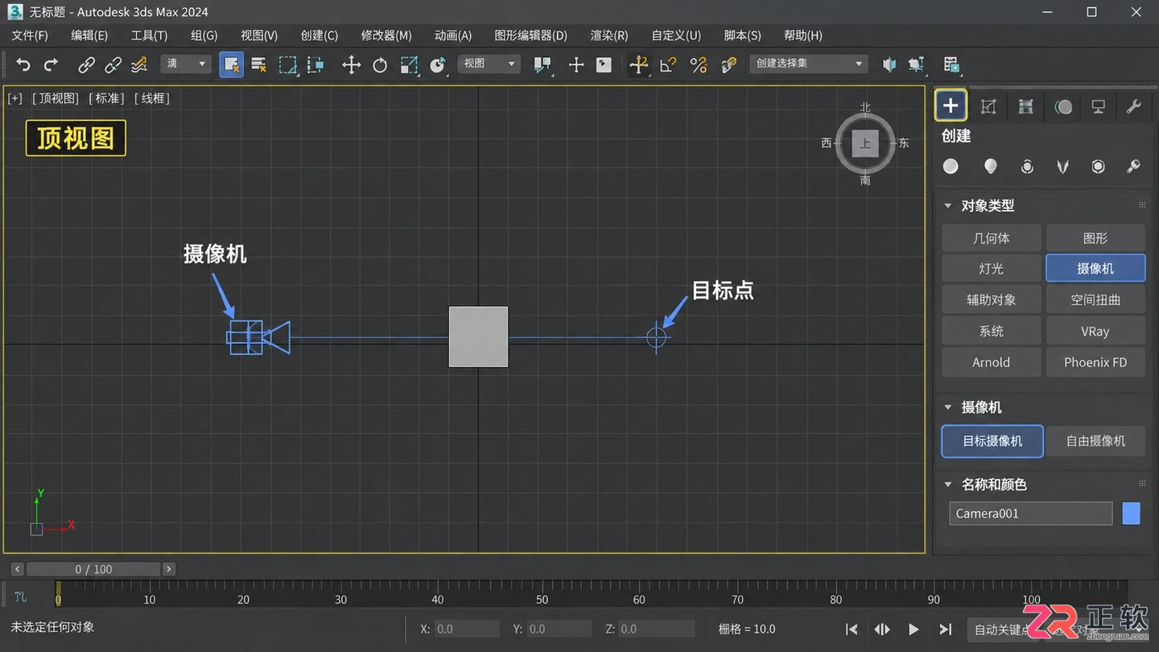The width and height of the screenshot is (1159, 652).
Task: Click the 目标摄像机 button
Action: click(992, 441)
